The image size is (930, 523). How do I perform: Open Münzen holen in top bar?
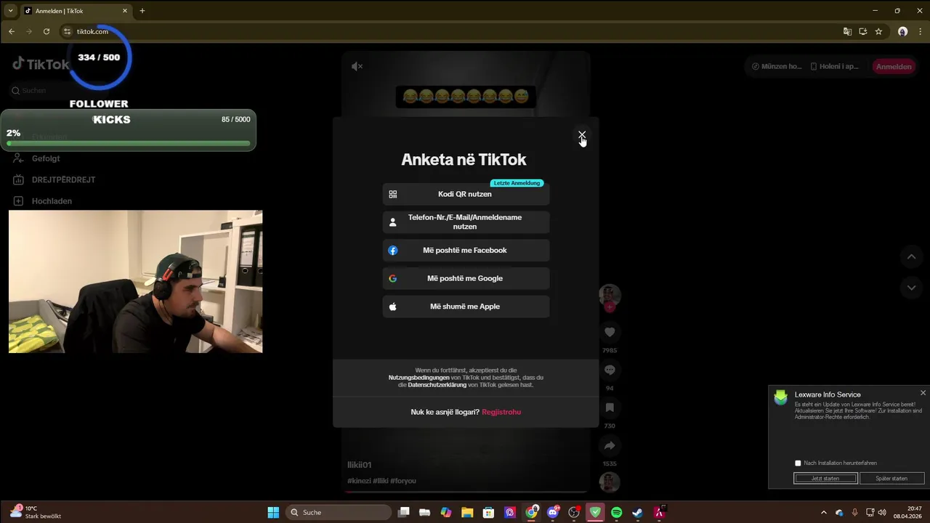tap(777, 66)
